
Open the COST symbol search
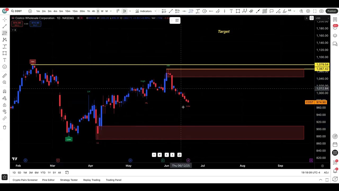pyautogui.click(x=16, y=11)
